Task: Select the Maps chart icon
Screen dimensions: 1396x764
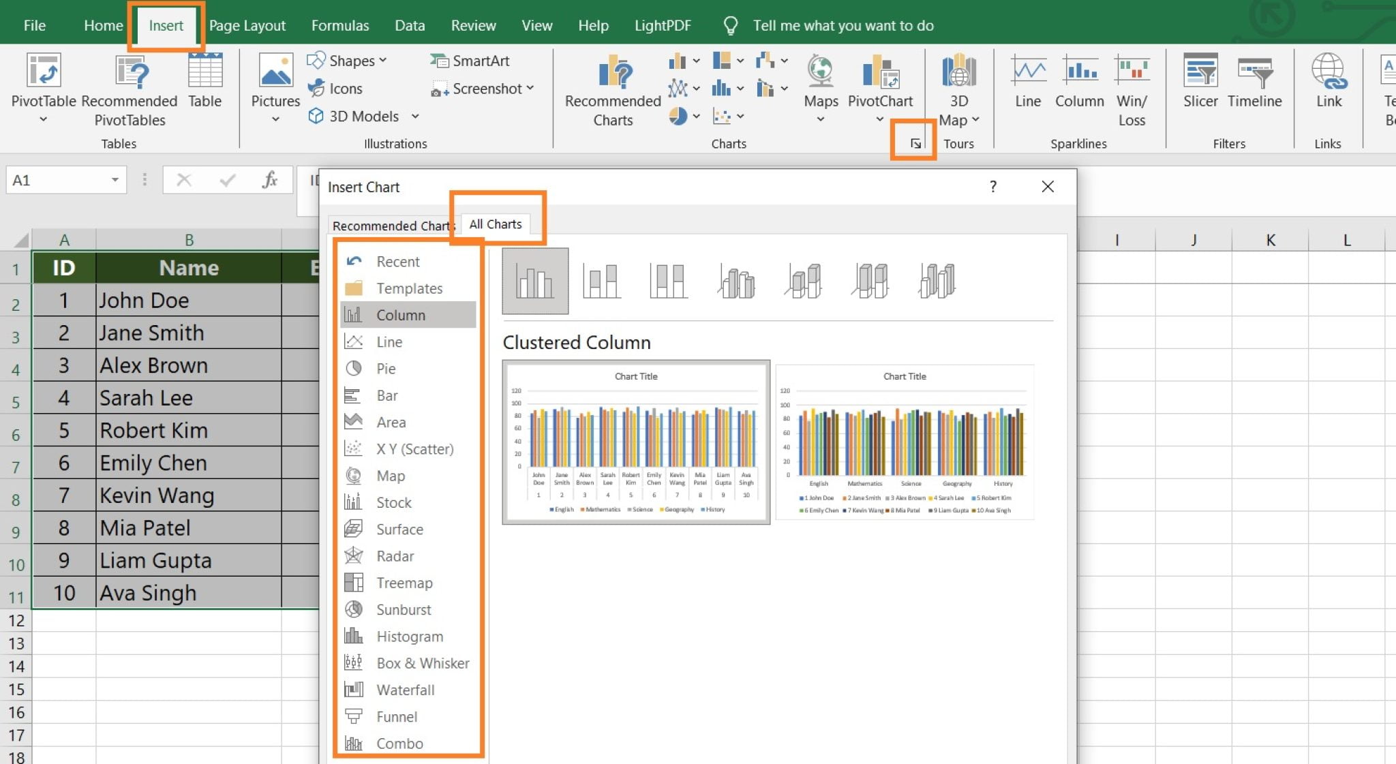Action: pyautogui.click(x=356, y=475)
